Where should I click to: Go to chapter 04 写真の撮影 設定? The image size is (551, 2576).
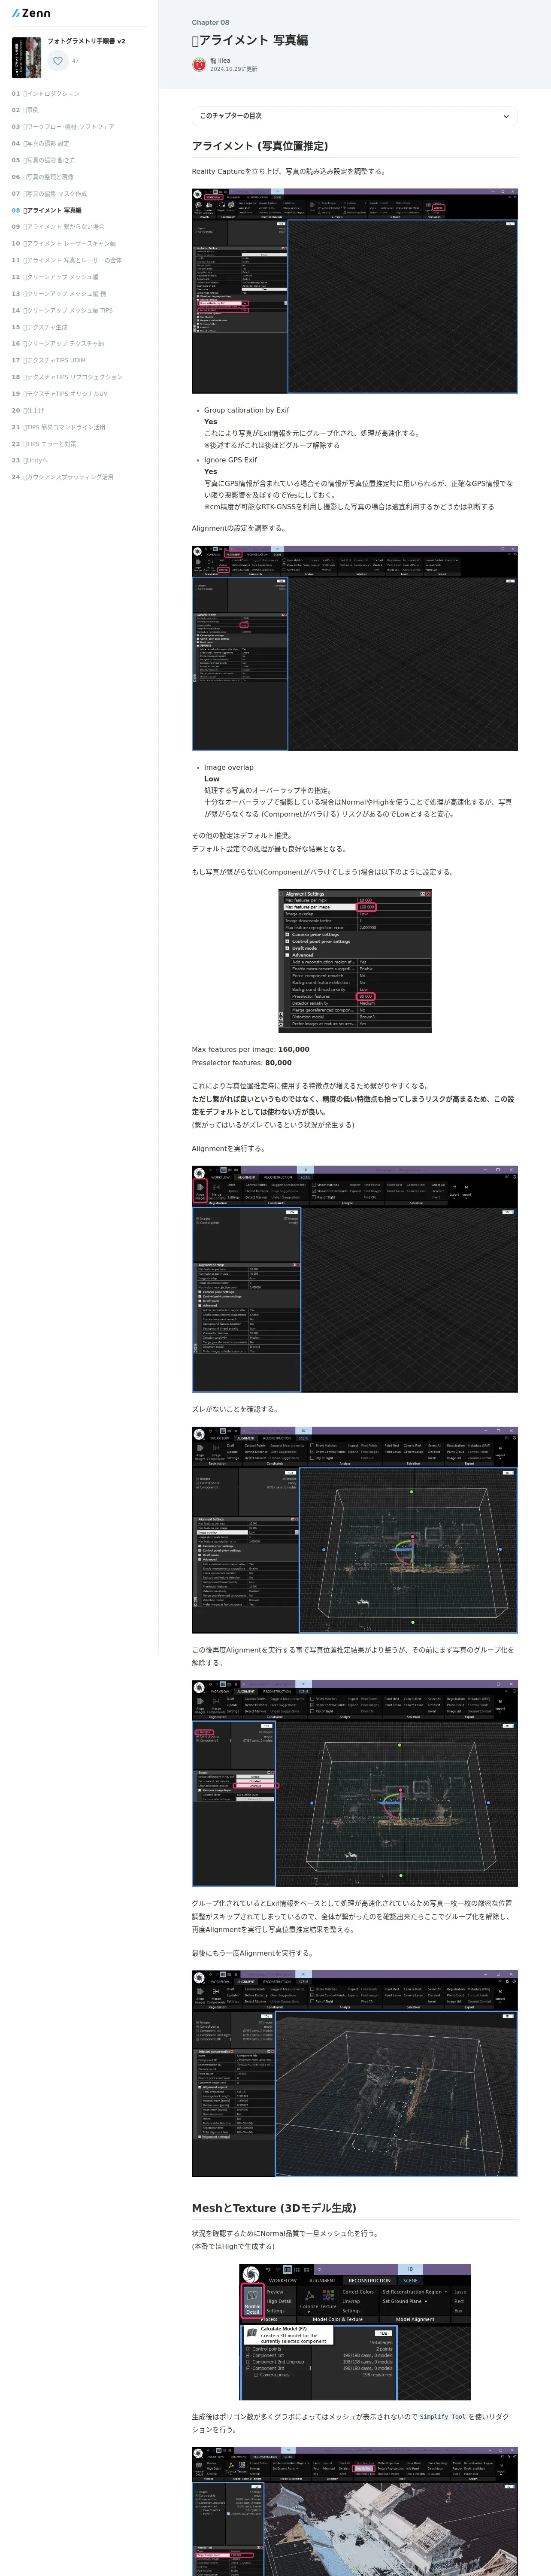41,144
